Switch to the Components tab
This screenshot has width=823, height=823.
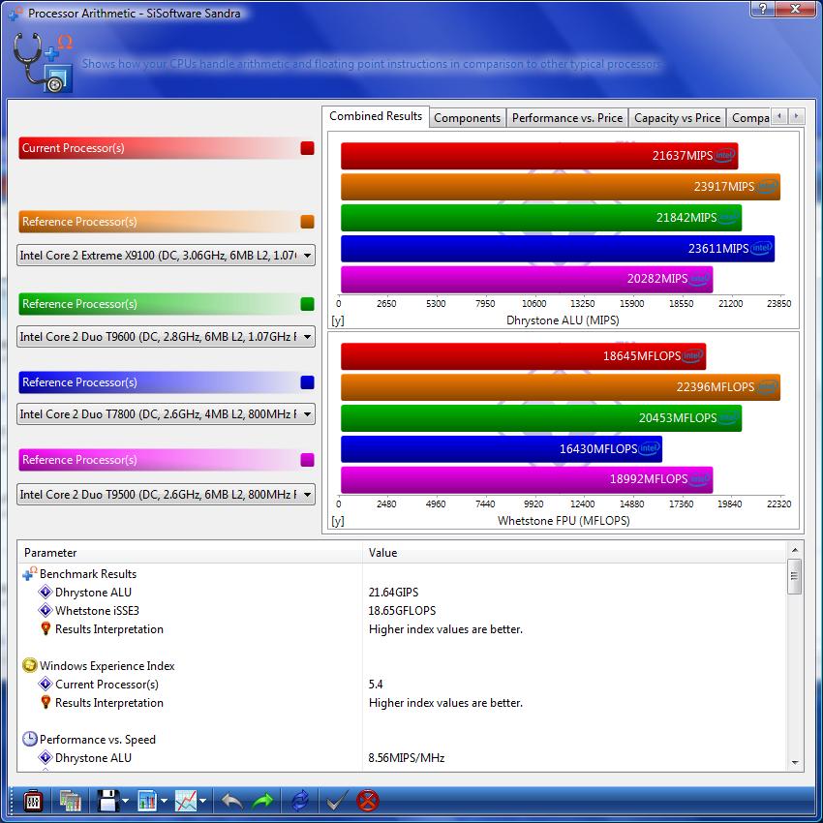point(467,117)
